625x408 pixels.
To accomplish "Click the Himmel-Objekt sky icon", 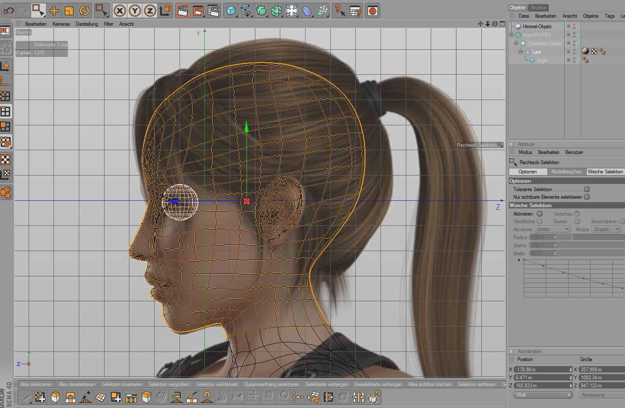I will click(x=518, y=27).
